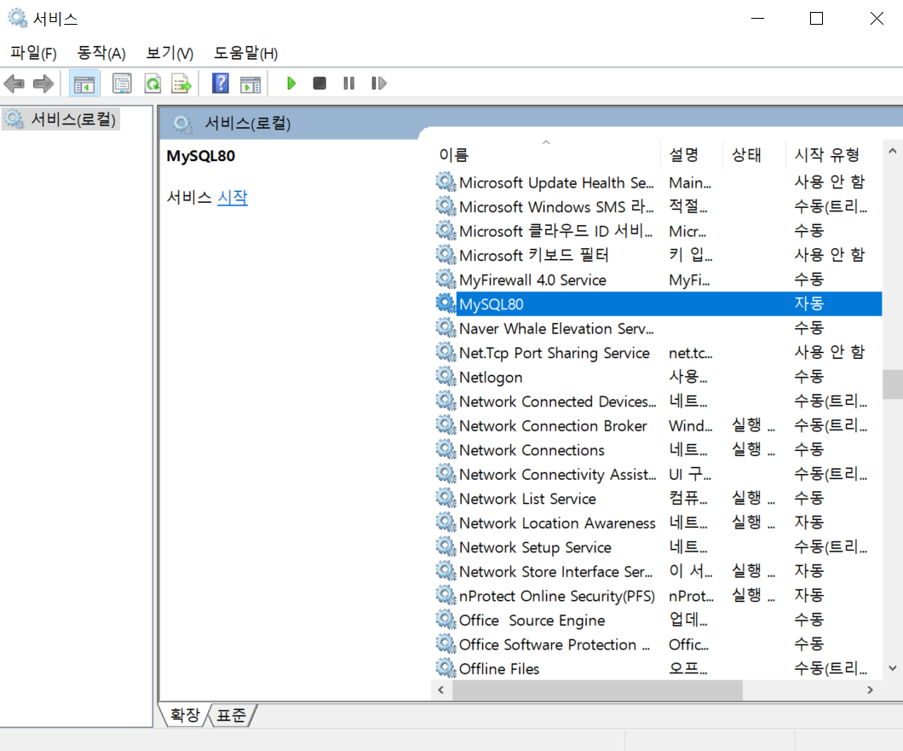Select Network Connection Broker row
903x751 pixels.
658,425
